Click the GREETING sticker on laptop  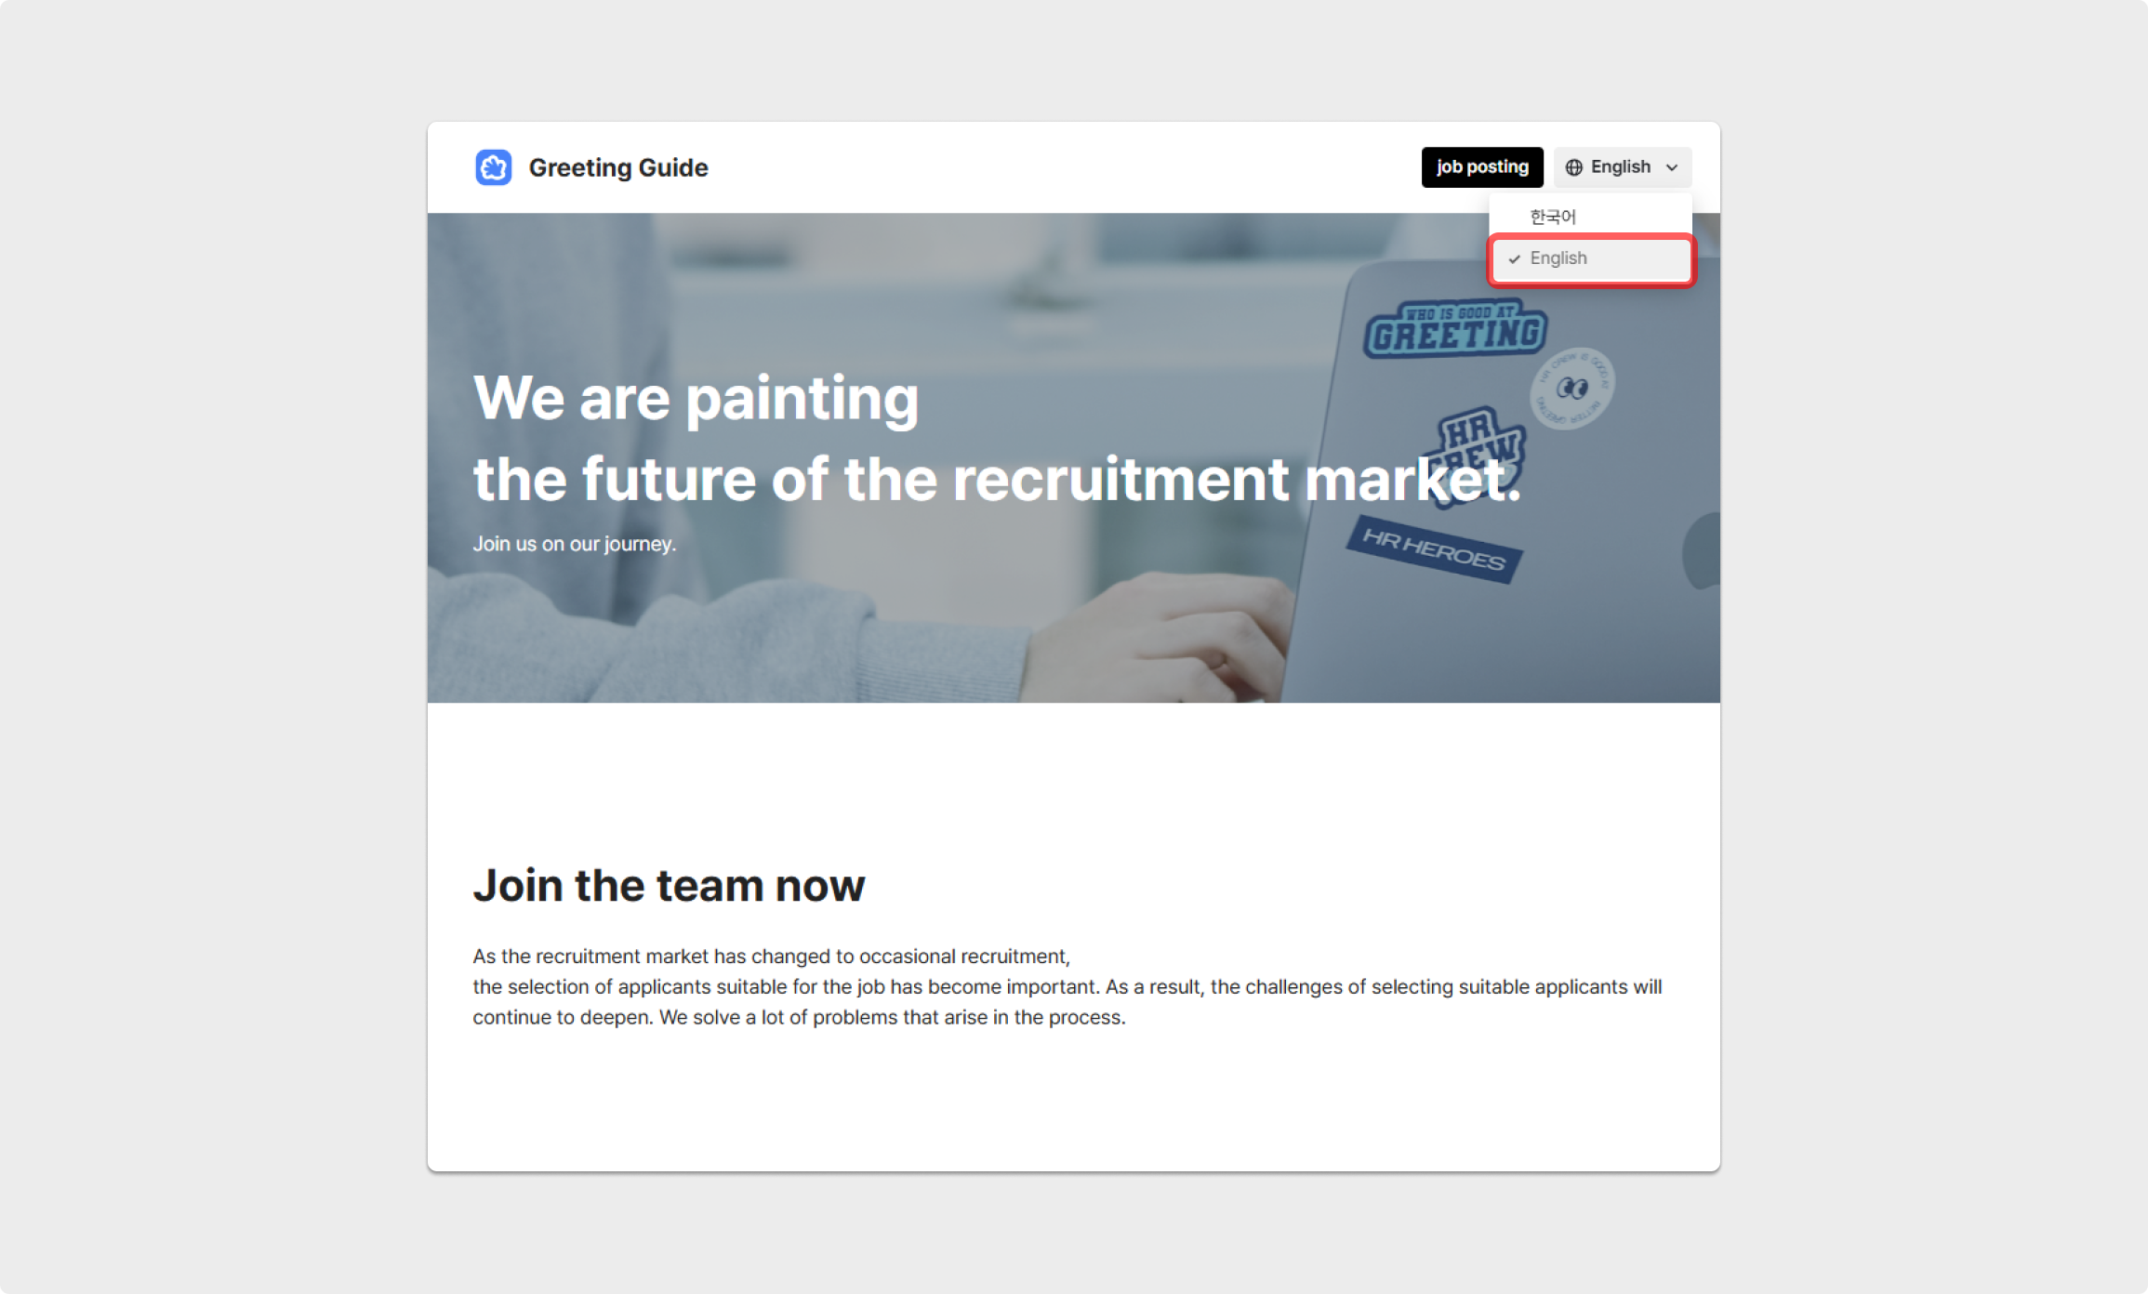1455,328
